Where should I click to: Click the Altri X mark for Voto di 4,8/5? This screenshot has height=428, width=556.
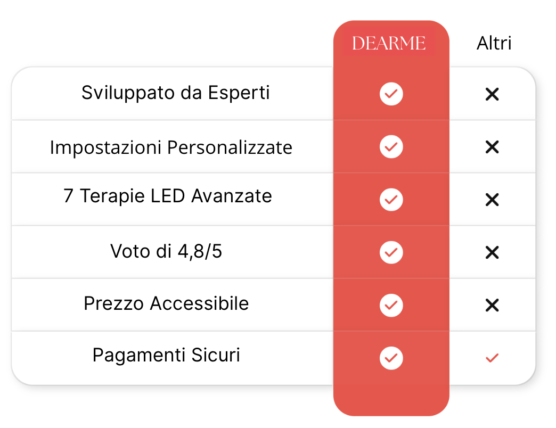click(x=492, y=253)
